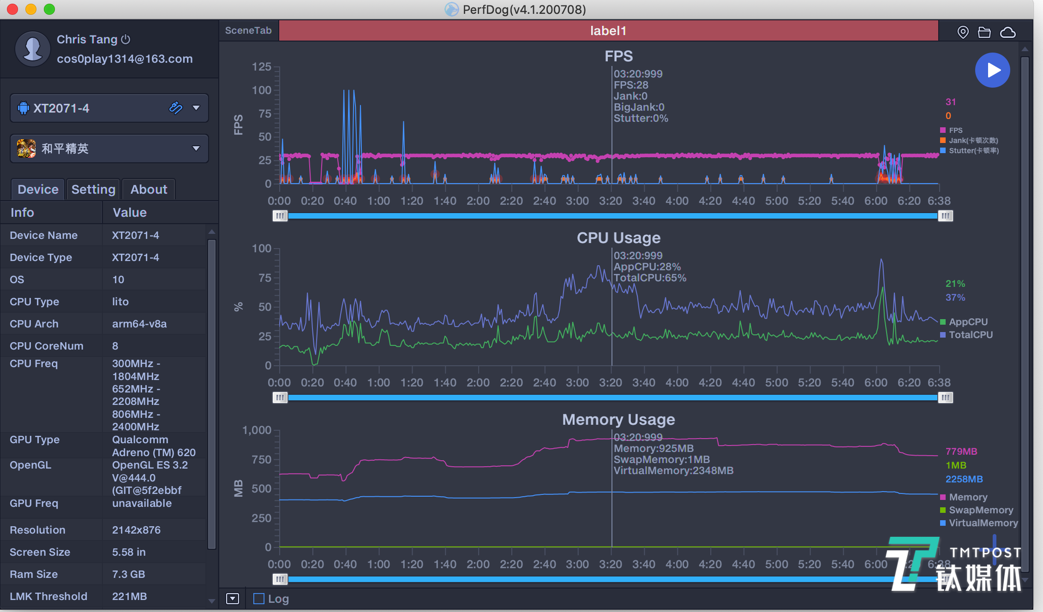This screenshot has width=1043, height=612.
Task: Open the folder icon in top bar
Action: [984, 32]
